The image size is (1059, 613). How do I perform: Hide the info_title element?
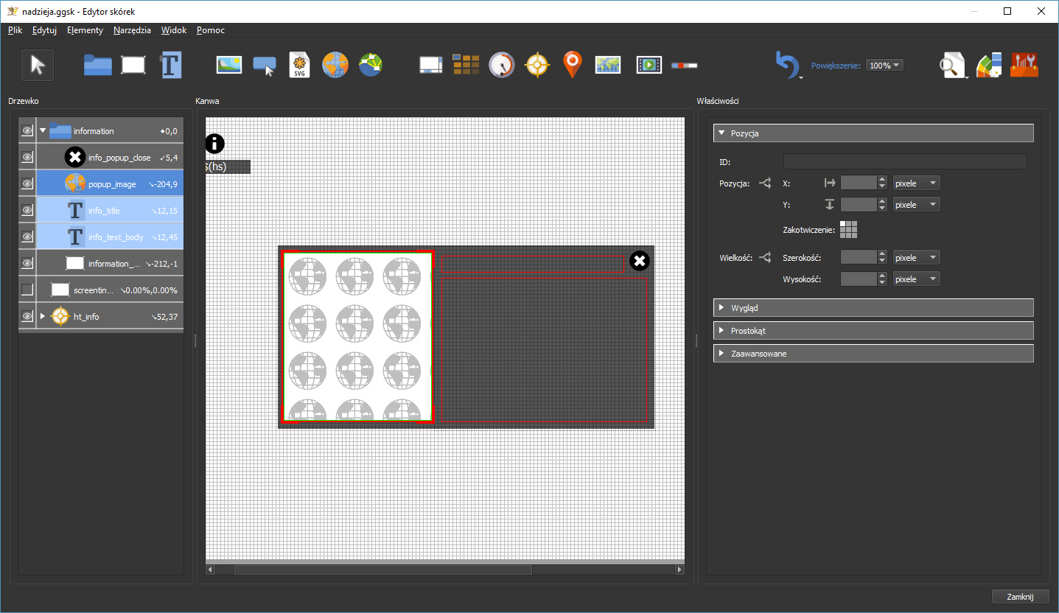[27, 211]
